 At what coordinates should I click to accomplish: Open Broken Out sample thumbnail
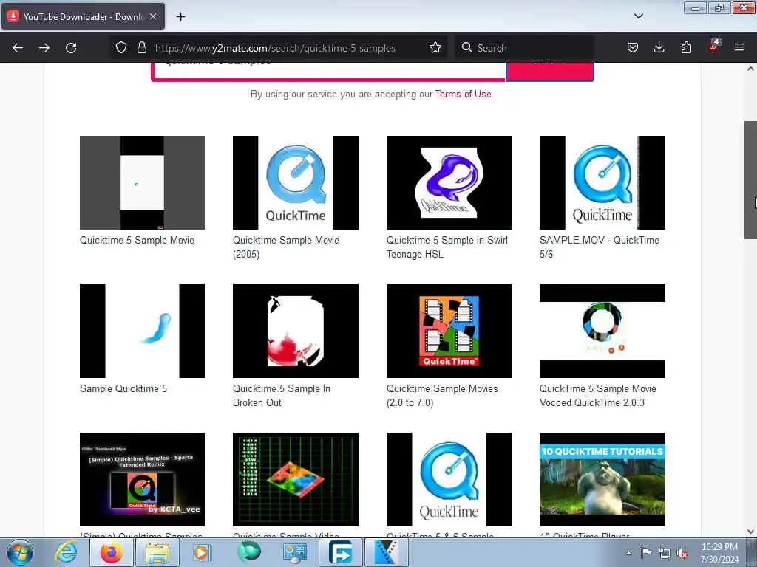(x=296, y=331)
